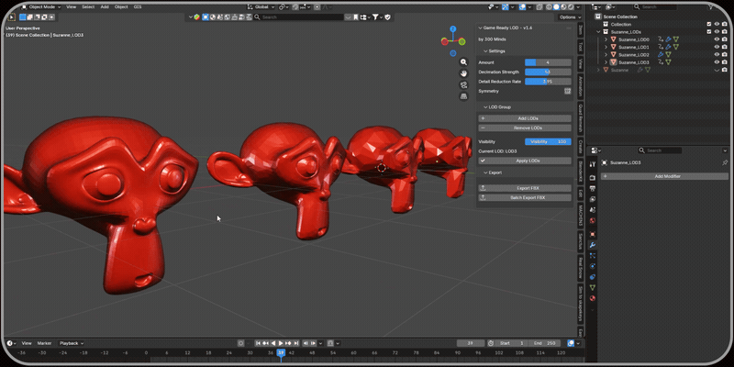Open the Object Mode dropdown
Image resolution: width=734 pixels, height=367 pixels.
point(41,7)
